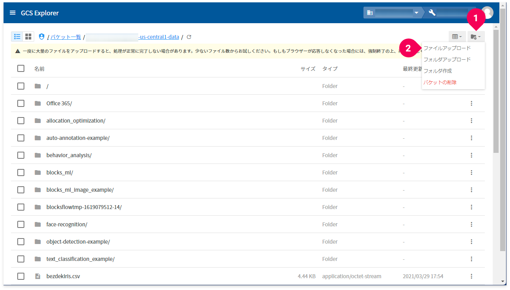
Task: Open more options for allocation_optimization/
Action: point(471,121)
